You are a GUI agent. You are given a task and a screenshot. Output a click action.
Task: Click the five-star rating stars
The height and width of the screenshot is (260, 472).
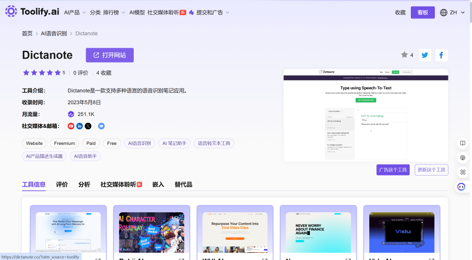(x=42, y=73)
